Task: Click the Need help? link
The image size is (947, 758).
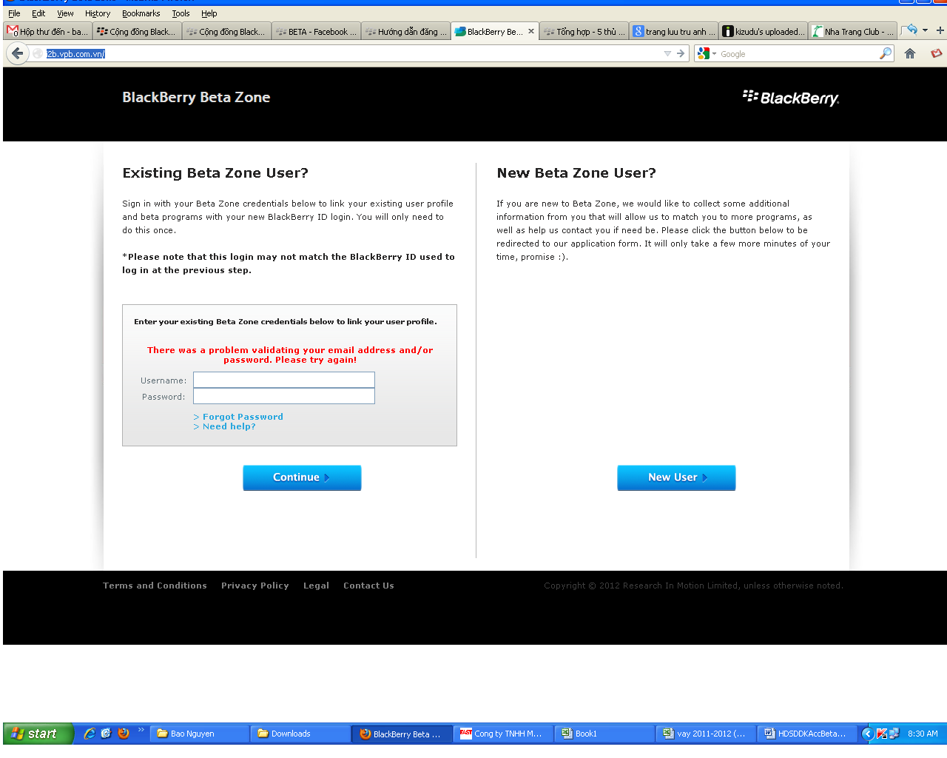Action: point(229,426)
